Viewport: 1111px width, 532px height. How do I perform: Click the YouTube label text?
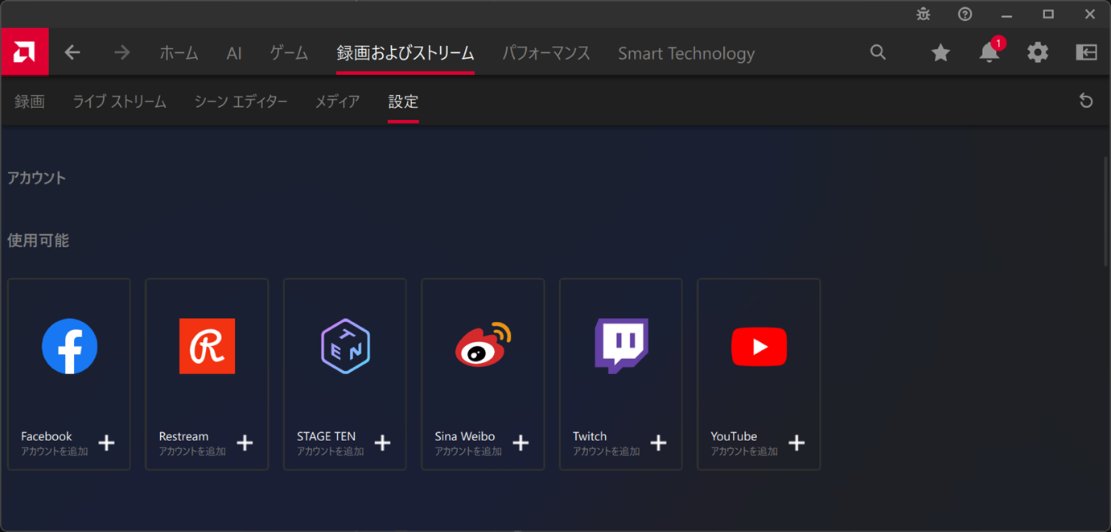tap(734, 436)
